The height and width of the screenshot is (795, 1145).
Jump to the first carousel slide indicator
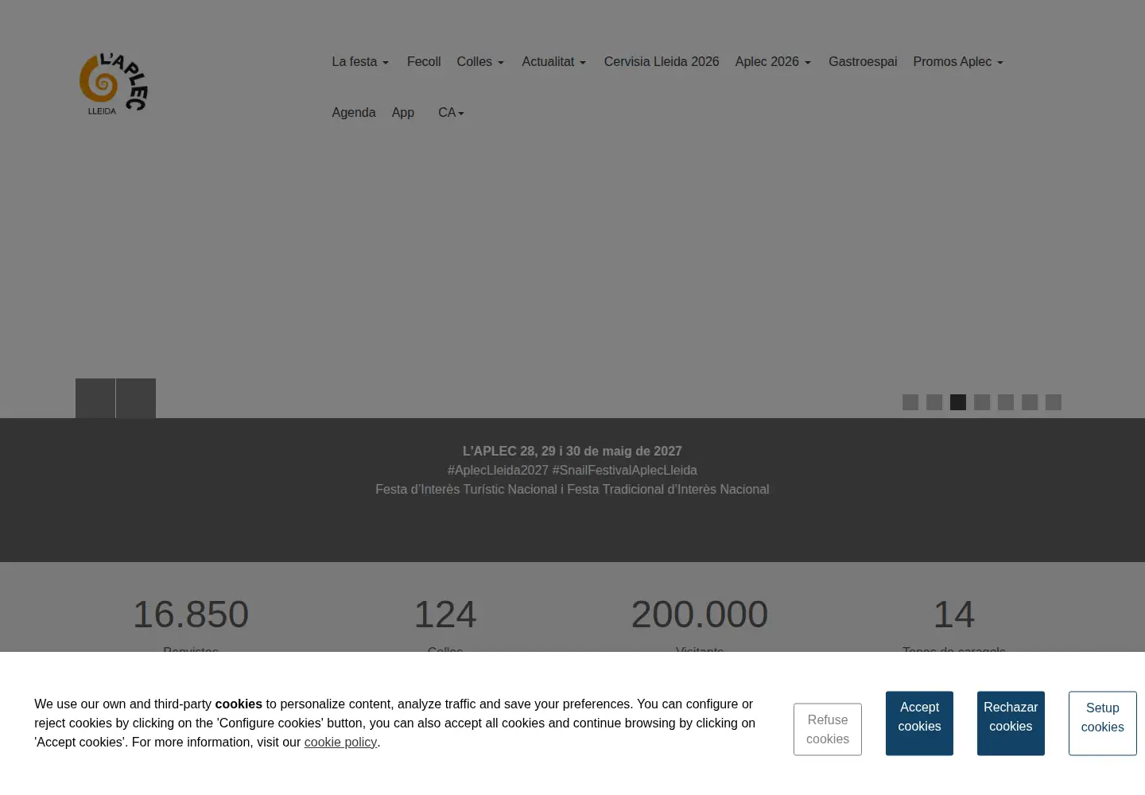(910, 402)
